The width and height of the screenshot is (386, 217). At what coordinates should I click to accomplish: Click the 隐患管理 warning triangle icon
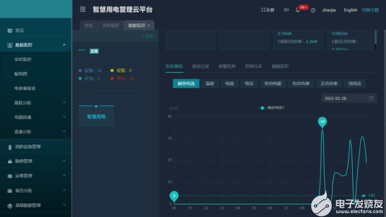pos(10,161)
